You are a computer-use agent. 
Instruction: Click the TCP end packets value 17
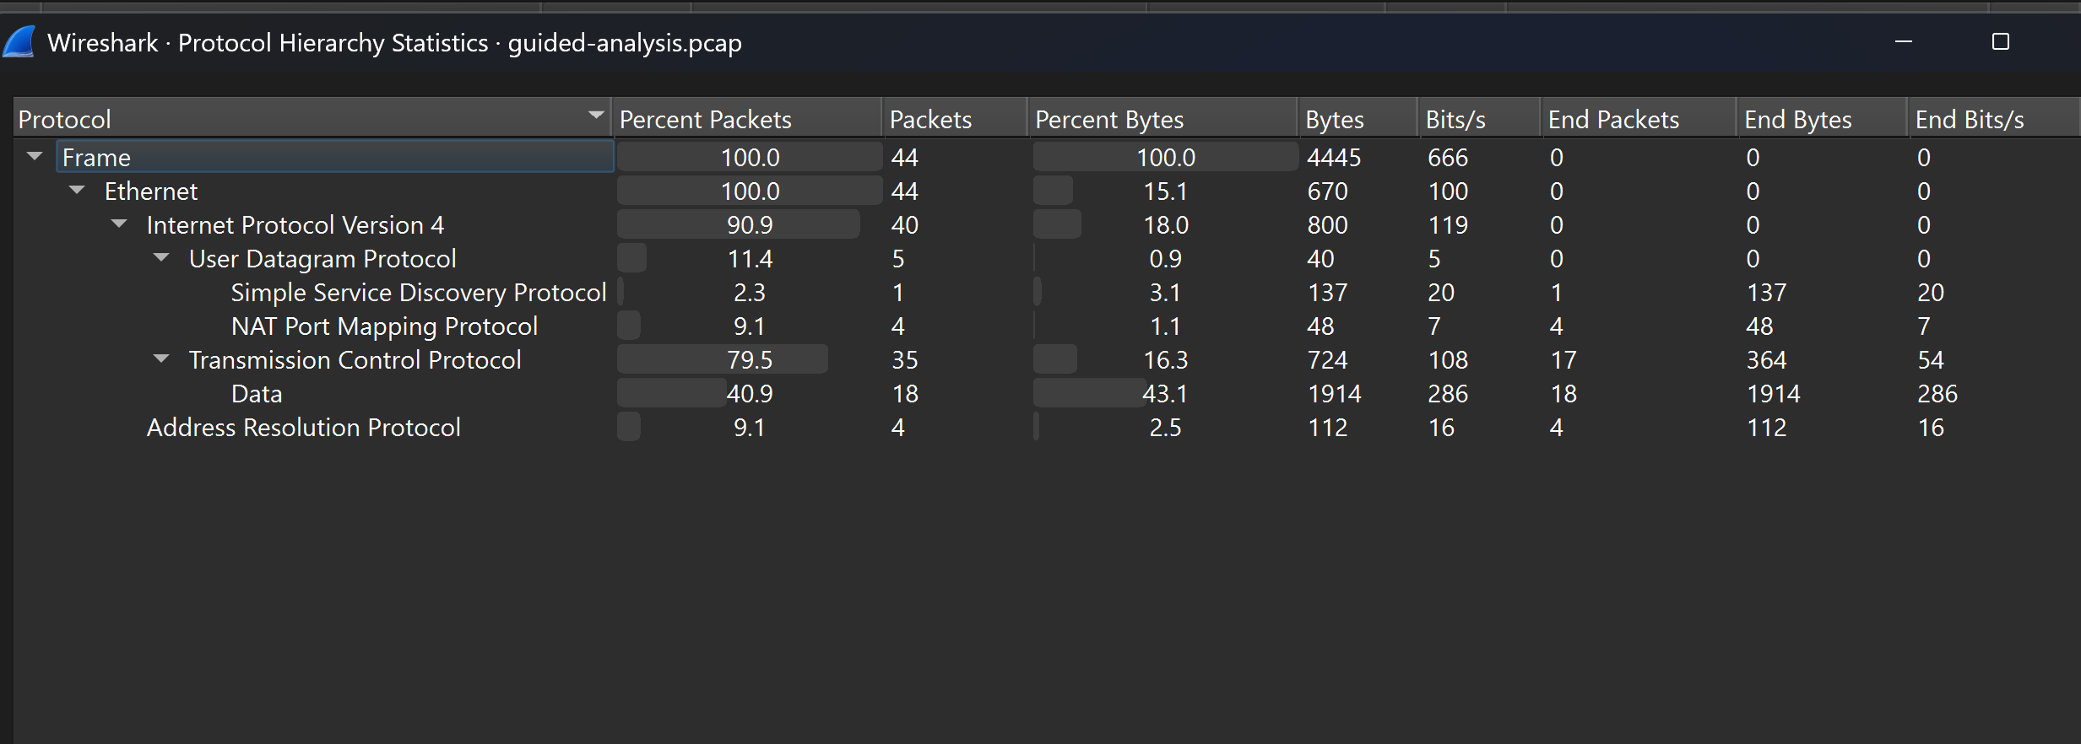point(1563,360)
